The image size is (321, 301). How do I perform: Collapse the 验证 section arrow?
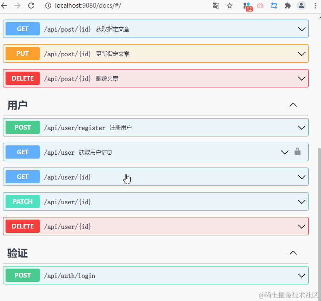click(x=293, y=253)
